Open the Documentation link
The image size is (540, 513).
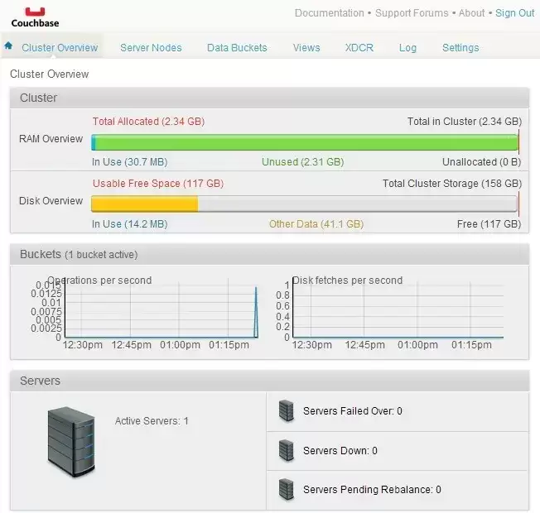coord(330,13)
